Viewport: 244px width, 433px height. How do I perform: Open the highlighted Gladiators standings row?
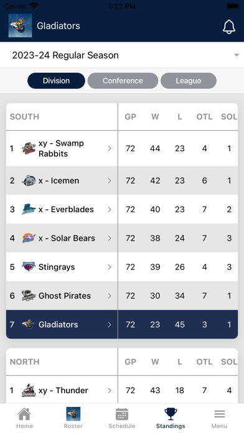(122, 324)
